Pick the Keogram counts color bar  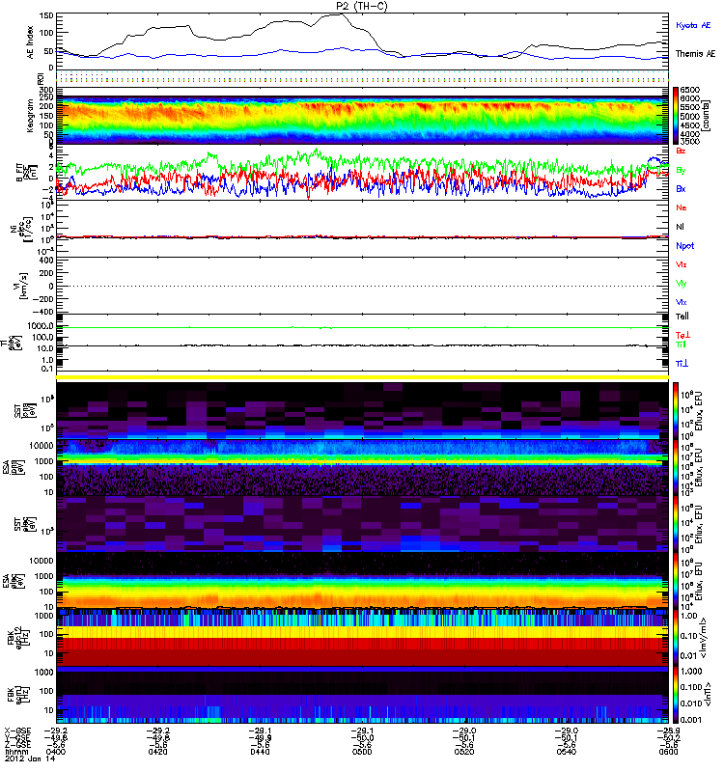point(675,116)
